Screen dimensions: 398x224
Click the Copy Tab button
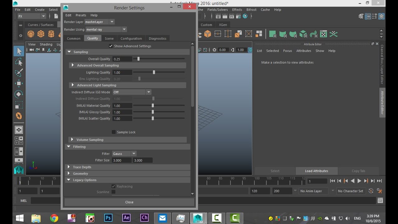pos(358,171)
